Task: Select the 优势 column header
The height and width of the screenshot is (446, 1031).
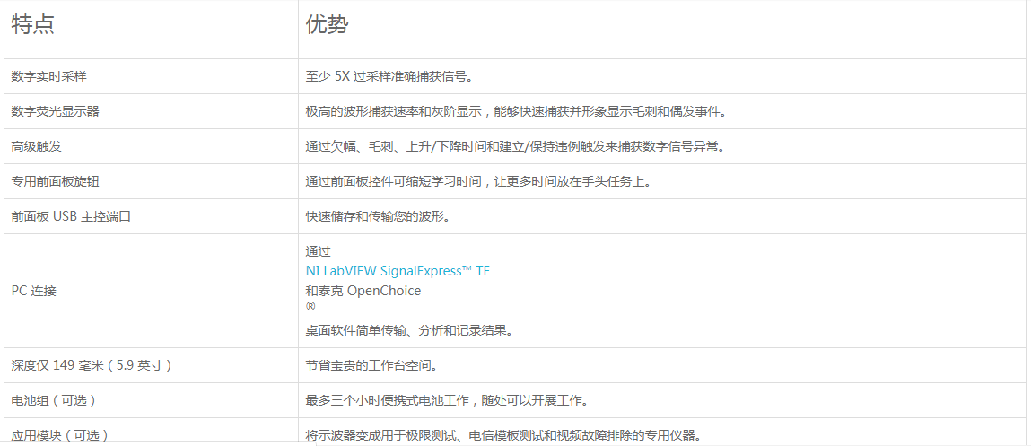Action: pyautogui.click(x=664, y=30)
